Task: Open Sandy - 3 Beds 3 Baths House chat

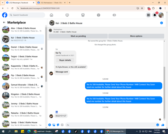Action: [x=23, y=124]
